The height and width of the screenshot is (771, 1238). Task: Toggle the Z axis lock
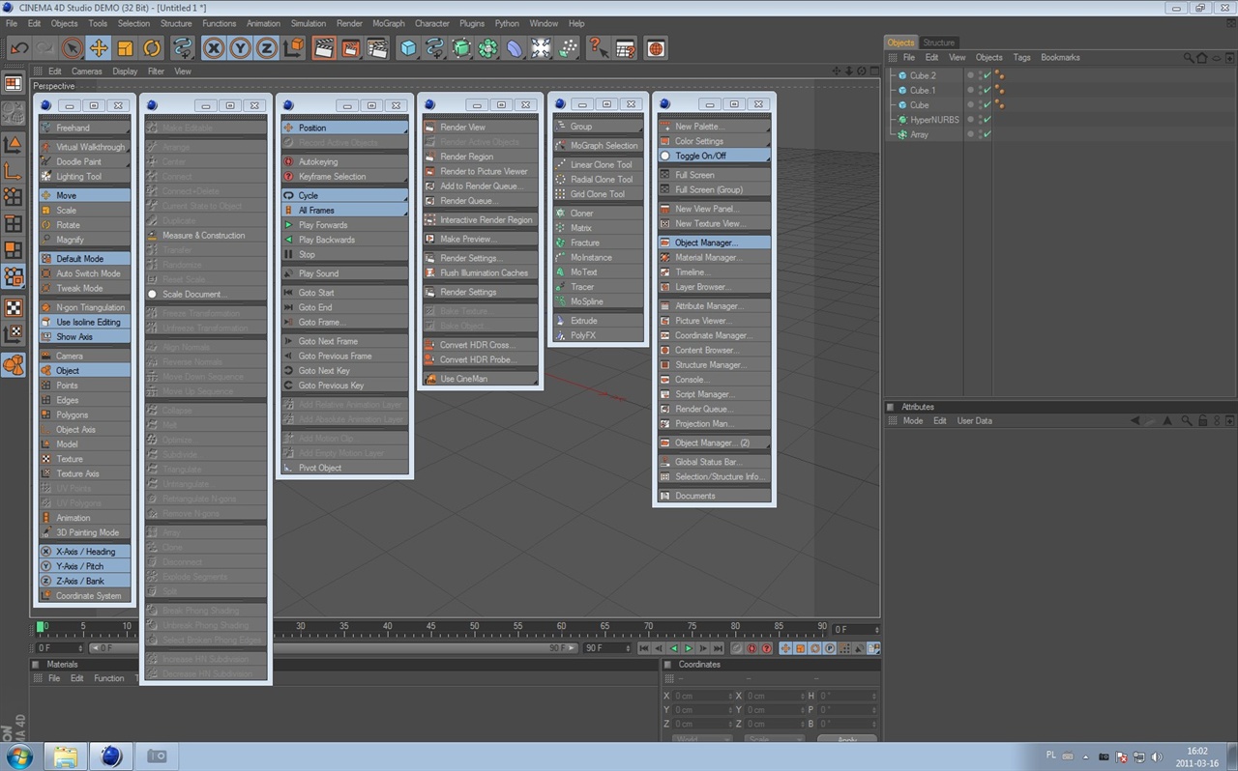(x=266, y=48)
